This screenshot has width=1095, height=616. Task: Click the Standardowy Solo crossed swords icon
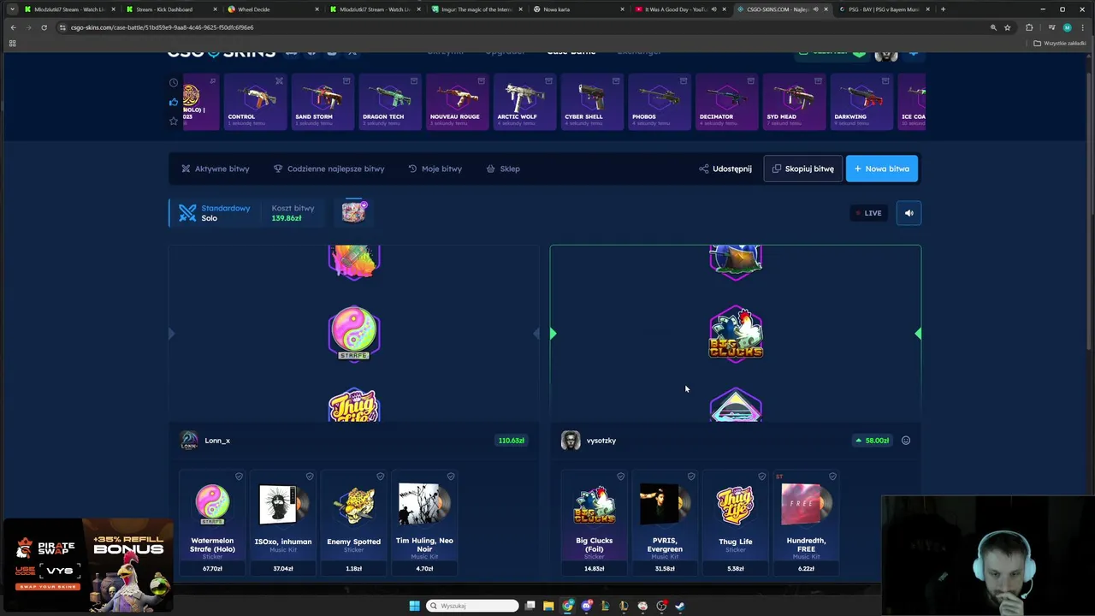(187, 213)
